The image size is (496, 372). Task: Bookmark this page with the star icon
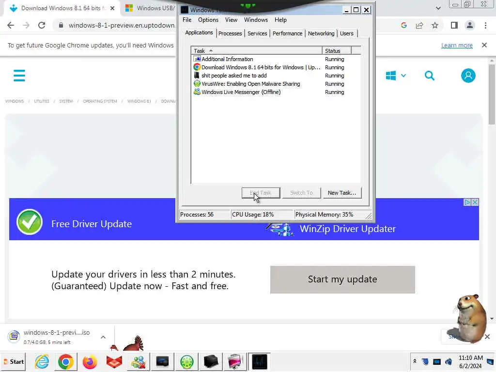click(x=435, y=25)
